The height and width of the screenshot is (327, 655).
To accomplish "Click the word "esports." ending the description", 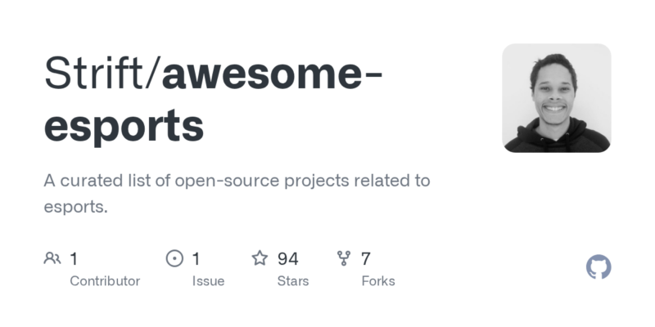I will (x=75, y=208).
